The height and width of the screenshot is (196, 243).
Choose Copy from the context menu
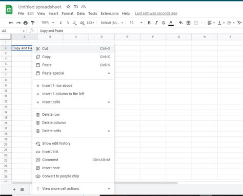[73, 57]
